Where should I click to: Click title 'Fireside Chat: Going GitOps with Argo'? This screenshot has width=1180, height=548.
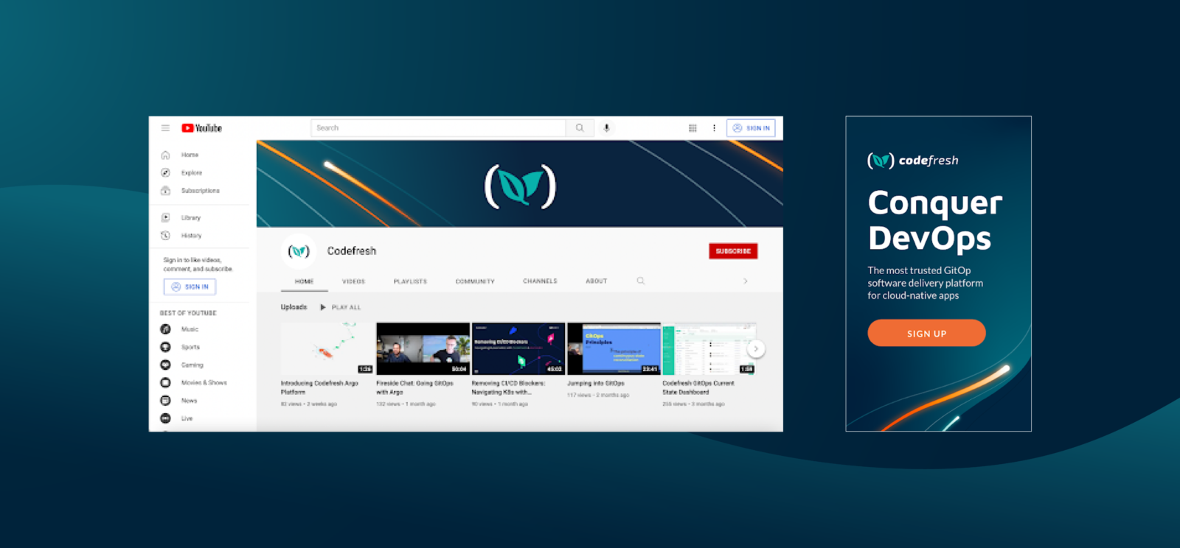(414, 388)
